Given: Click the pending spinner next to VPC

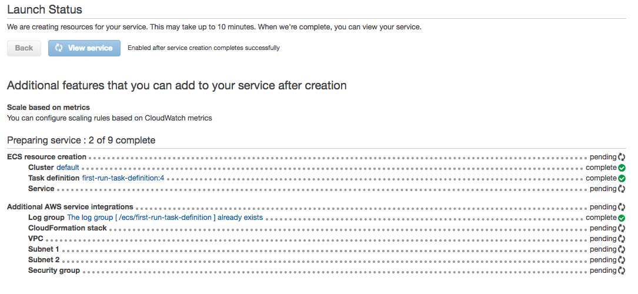Looking at the screenshot, I should click(x=622, y=239).
